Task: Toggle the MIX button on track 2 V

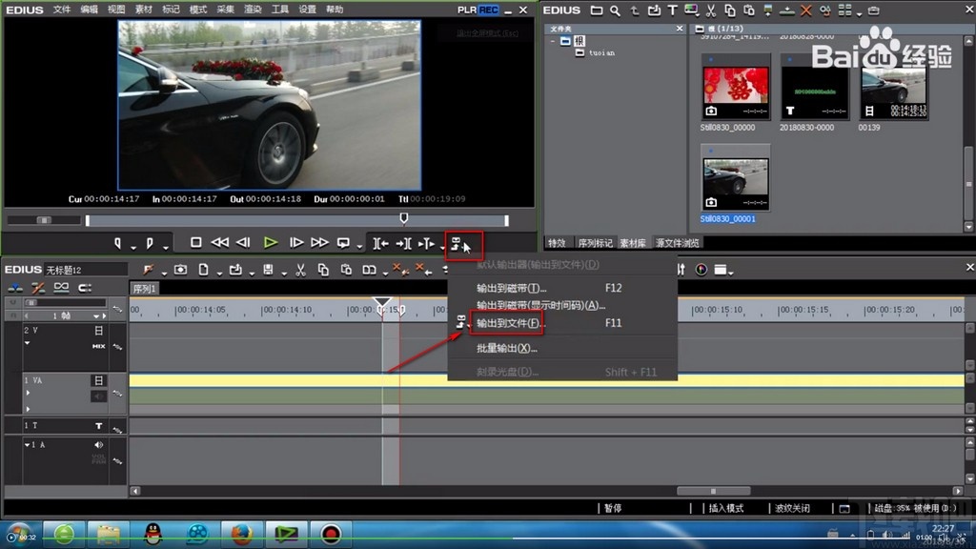Action: 98,346
